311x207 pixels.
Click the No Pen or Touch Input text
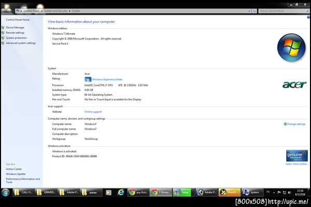[x=113, y=100]
